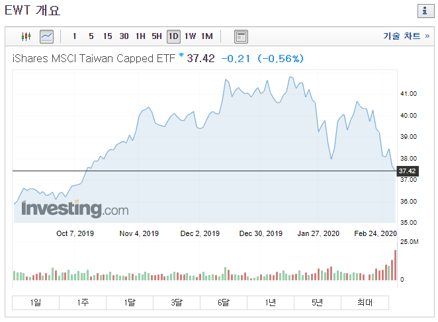Choose the 최대 time range
The height and width of the screenshot is (322, 438).
click(x=365, y=302)
